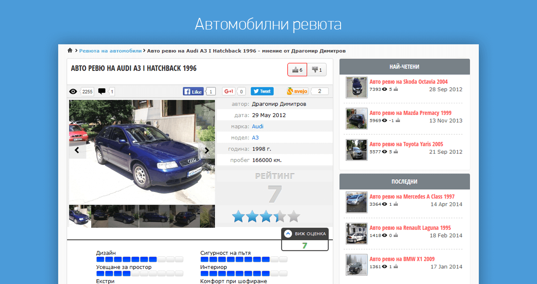Click the thumbs down dislike button
The image size is (537, 284).
click(x=317, y=70)
